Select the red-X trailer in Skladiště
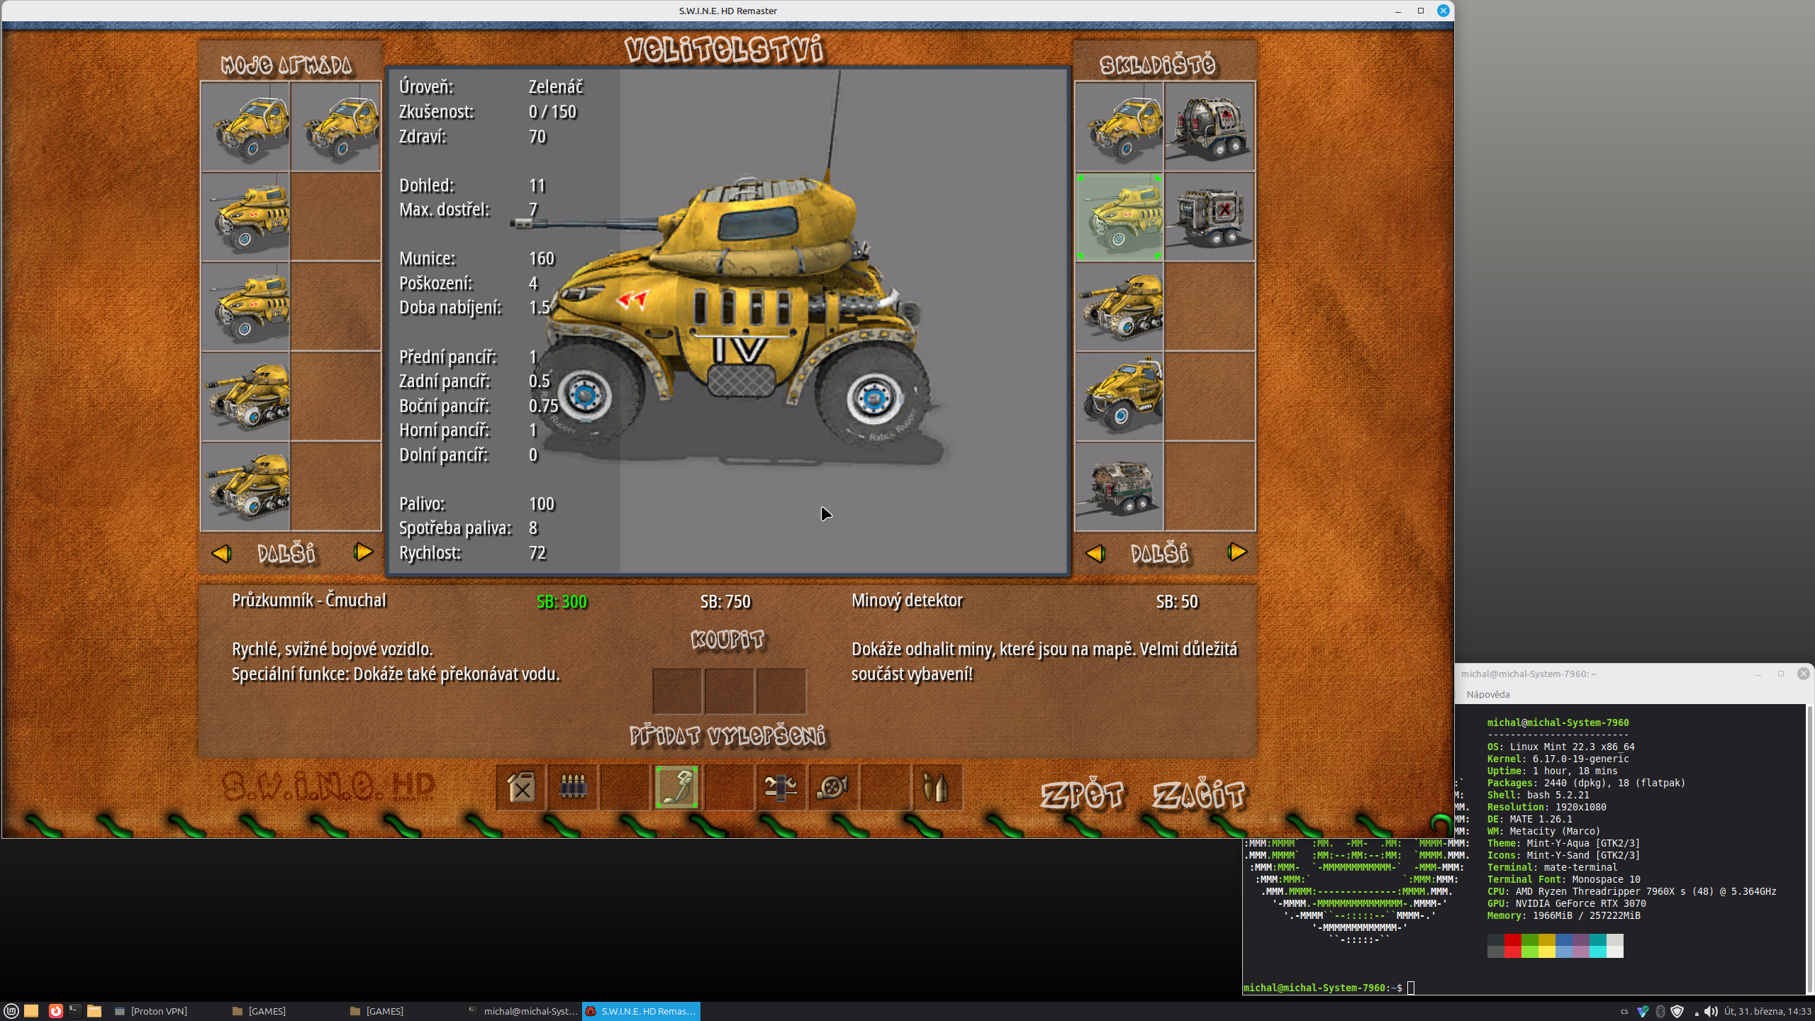 (x=1210, y=217)
